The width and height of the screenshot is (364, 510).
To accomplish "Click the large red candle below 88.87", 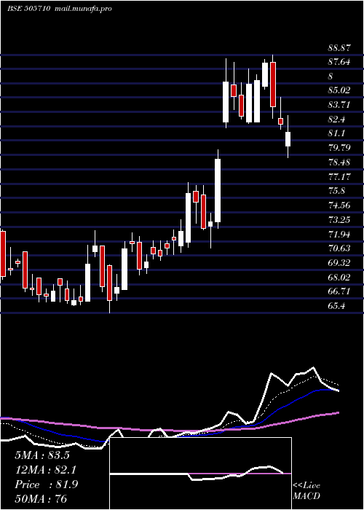I will click(x=273, y=85).
